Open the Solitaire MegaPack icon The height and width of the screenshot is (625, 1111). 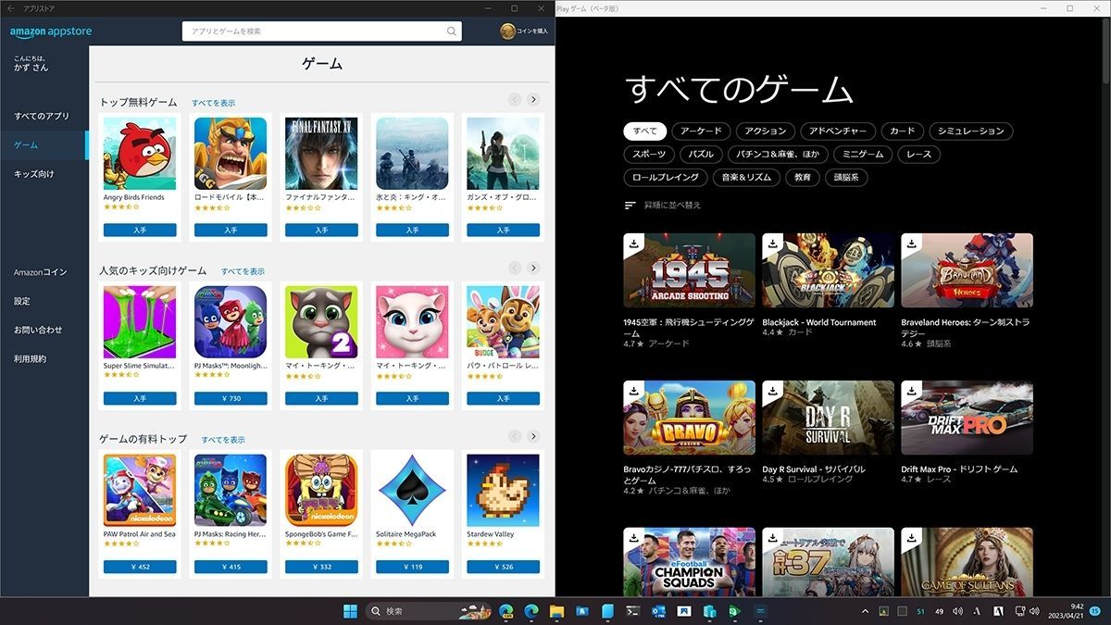tap(412, 491)
